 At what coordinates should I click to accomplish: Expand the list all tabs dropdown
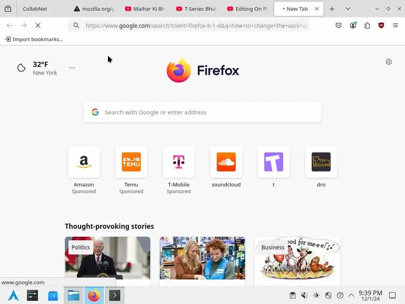348,9
